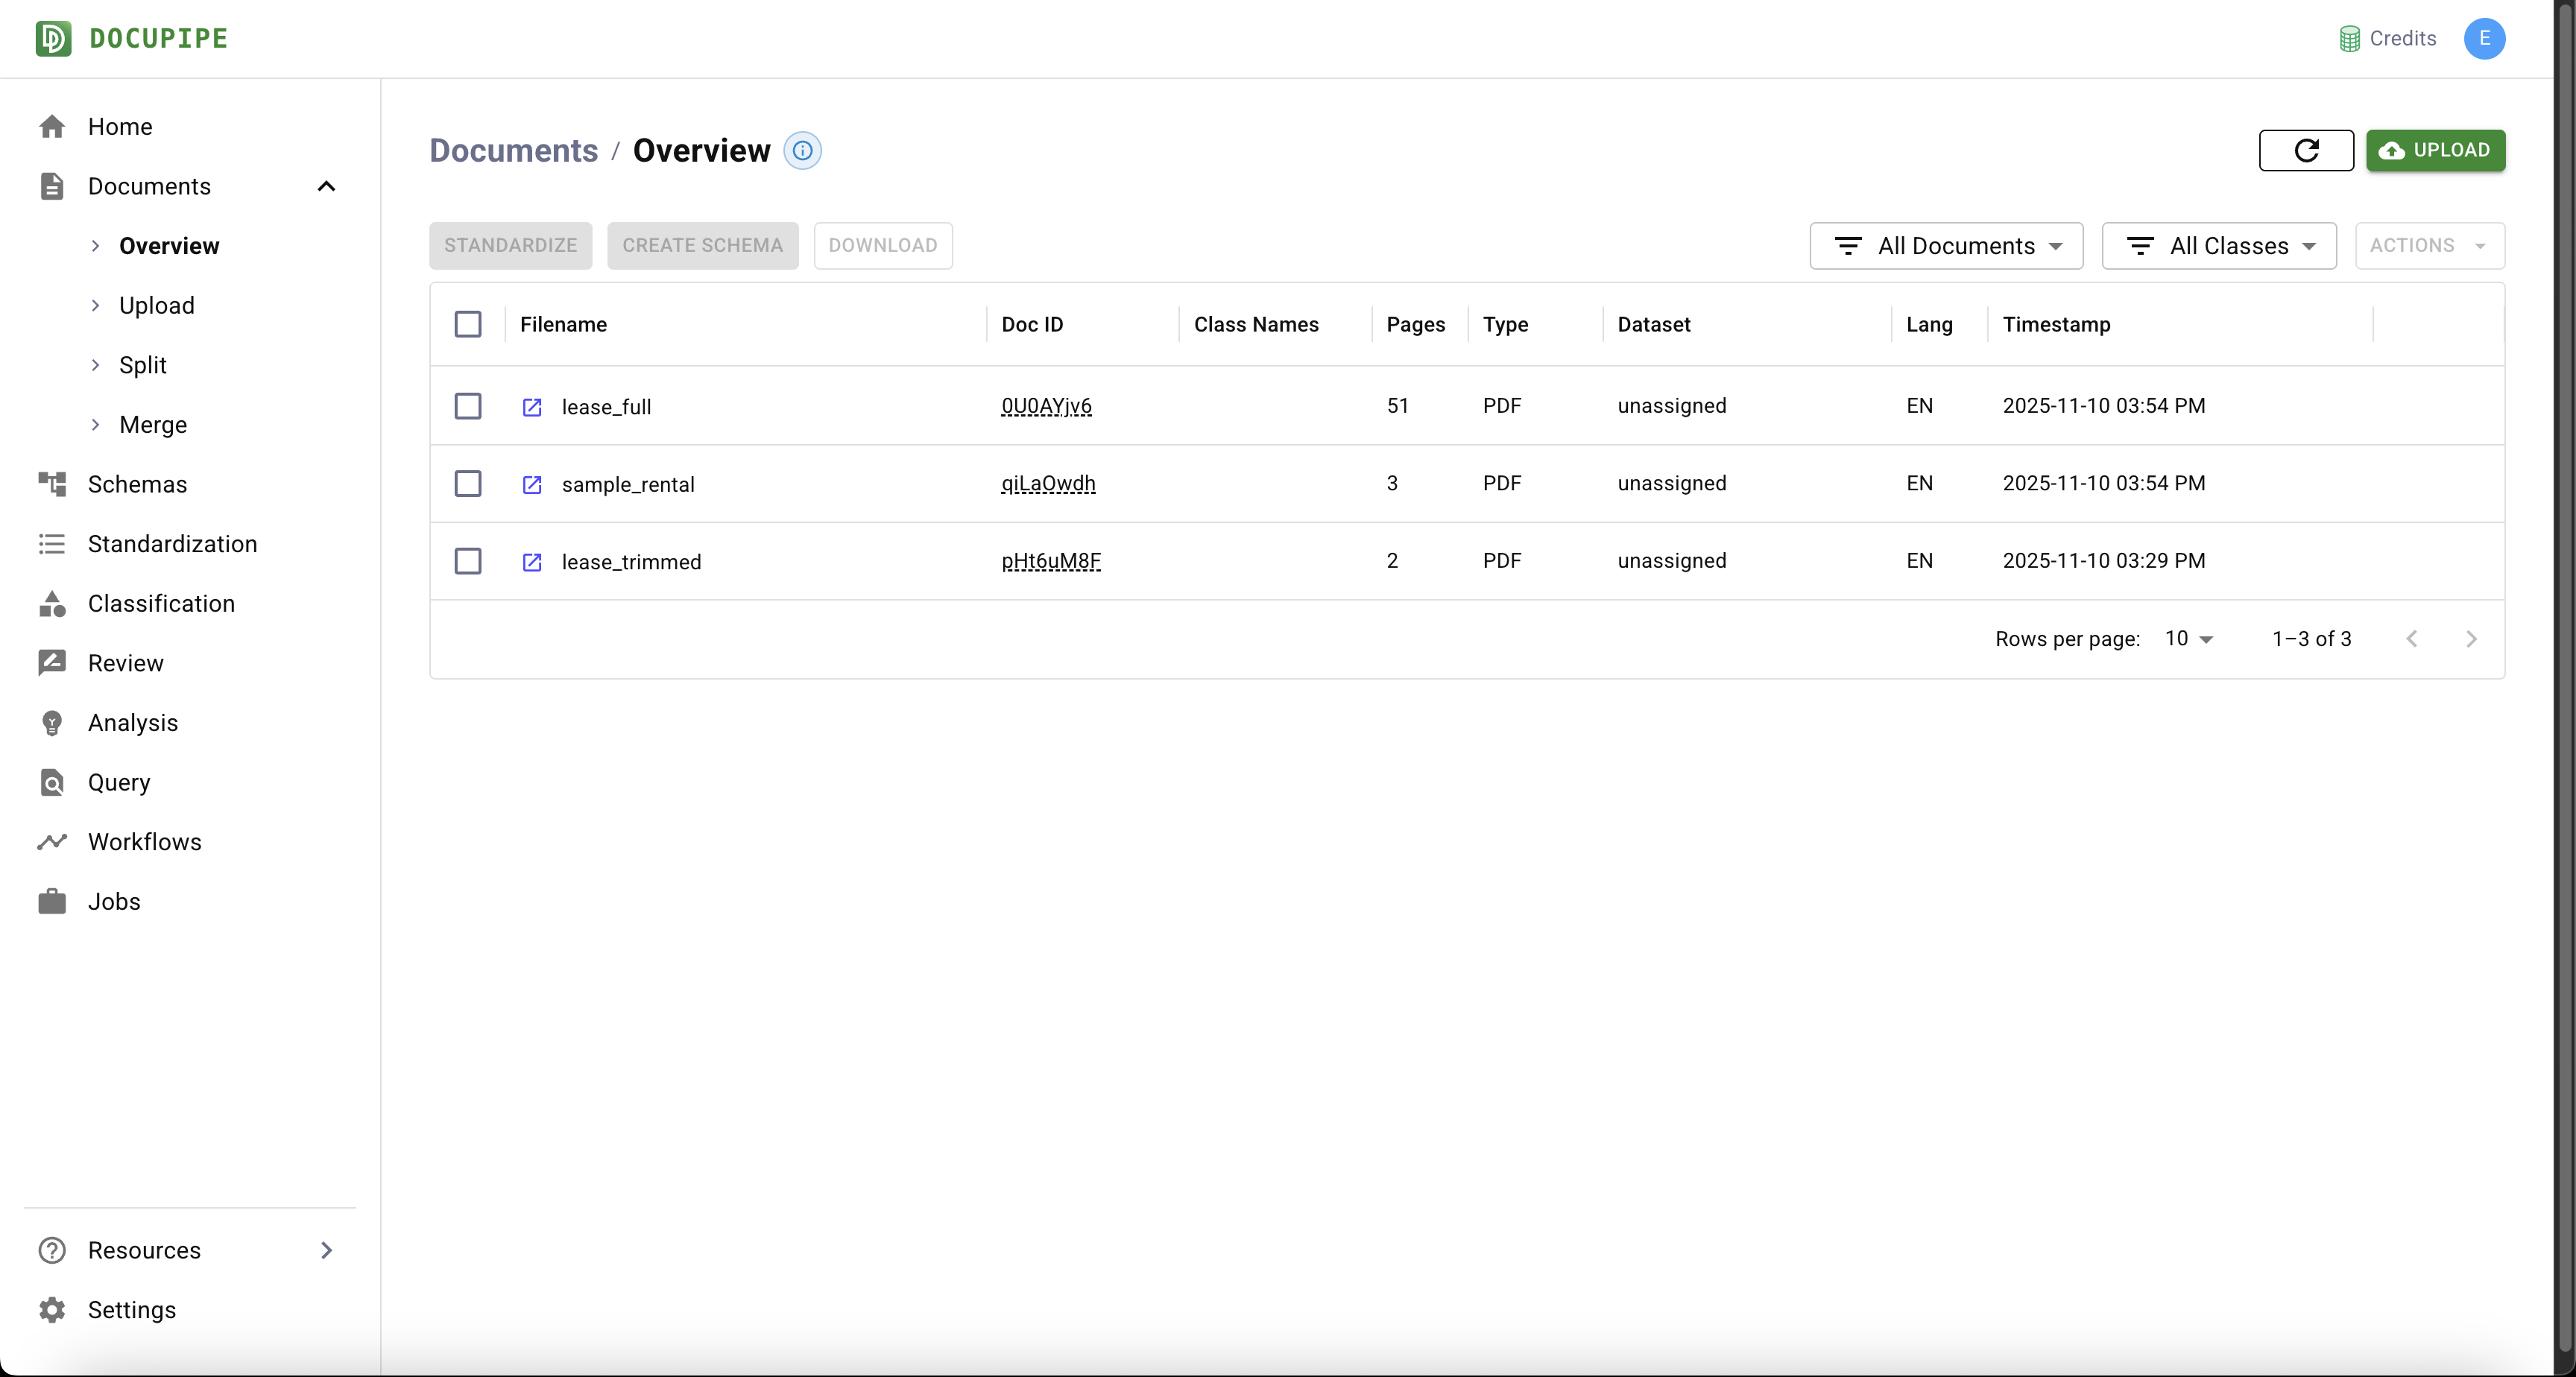Collapse the Documents sidebar section
This screenshot has height=1377, width=2576.
326,186
